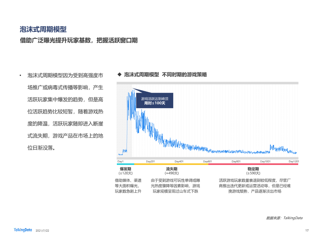This screenshot has height=241, width=322.
Task: Click the 数据来源: TalkingData note
Action: coord(284,218)
